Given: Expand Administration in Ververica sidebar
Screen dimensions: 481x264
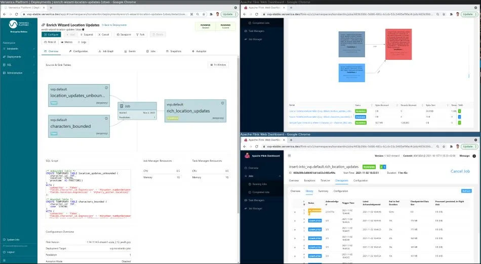Looking at the screenshot, I should 19,73.
